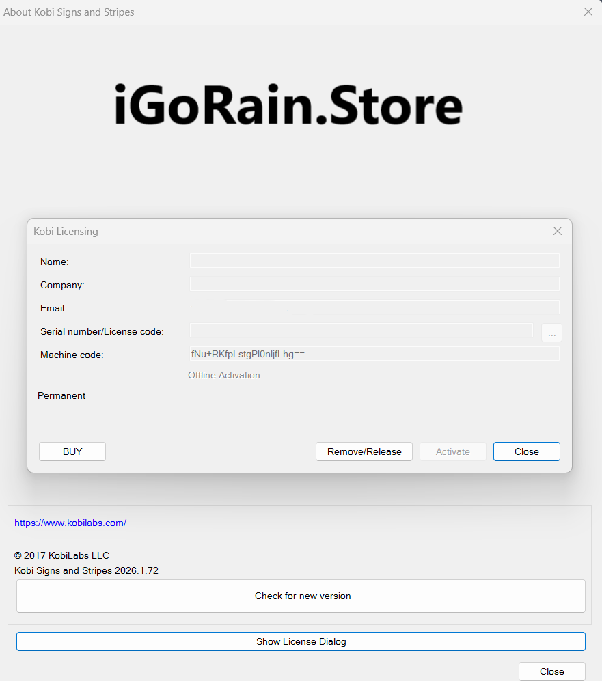Visit the kobilabs.com website link

pyautogui.click(x=70, y=523)
